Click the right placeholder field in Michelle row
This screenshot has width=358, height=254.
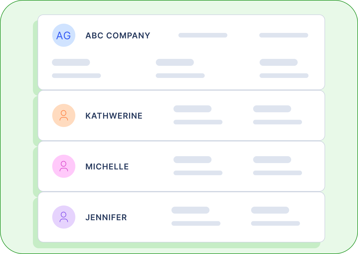coord(278,166)
